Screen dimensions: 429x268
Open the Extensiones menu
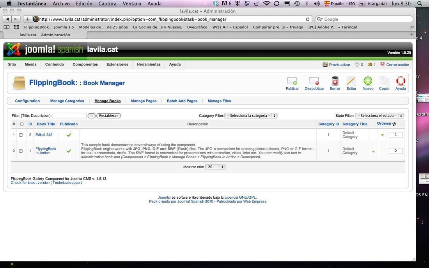(x=117, y=65)
